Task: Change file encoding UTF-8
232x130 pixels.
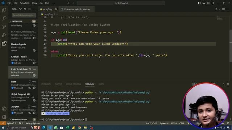Action: (x=174, y=123)
